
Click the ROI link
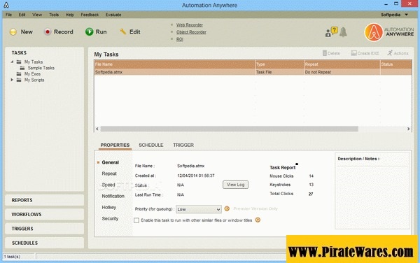coord(179,39)
